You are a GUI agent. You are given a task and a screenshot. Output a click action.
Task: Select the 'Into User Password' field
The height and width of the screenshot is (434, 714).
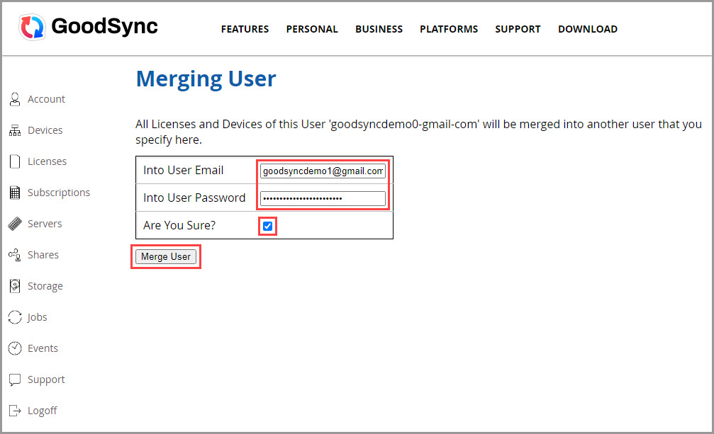[322, 198]
